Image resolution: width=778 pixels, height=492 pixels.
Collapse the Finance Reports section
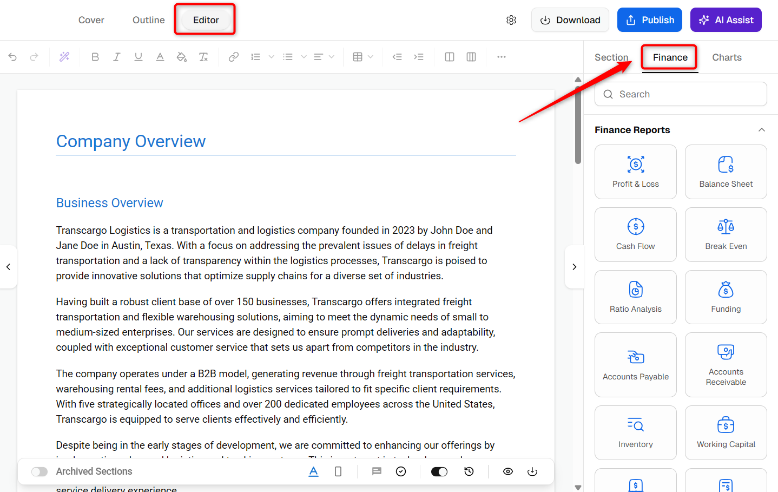762,130
